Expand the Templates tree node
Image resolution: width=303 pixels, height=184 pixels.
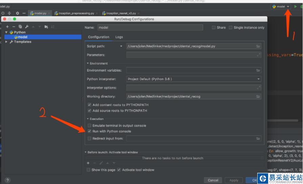point(6,42)
